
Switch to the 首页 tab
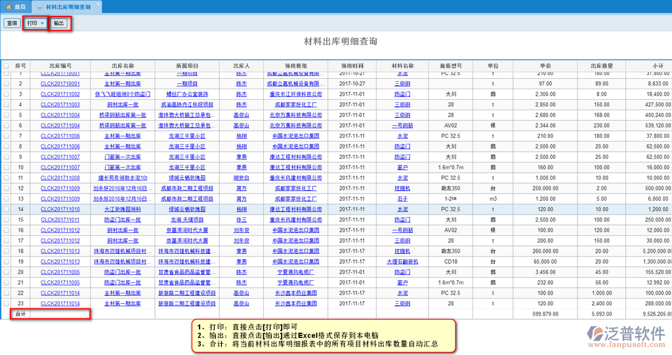pos(20,7)
